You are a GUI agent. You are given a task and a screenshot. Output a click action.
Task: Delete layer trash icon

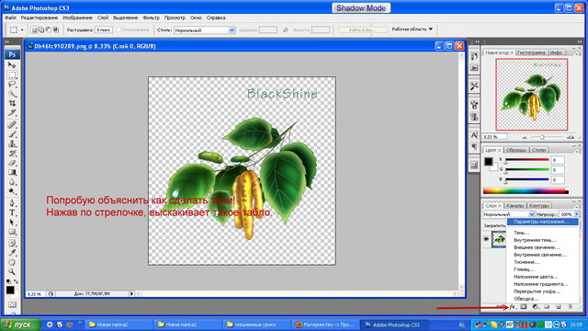pos(570,307)
